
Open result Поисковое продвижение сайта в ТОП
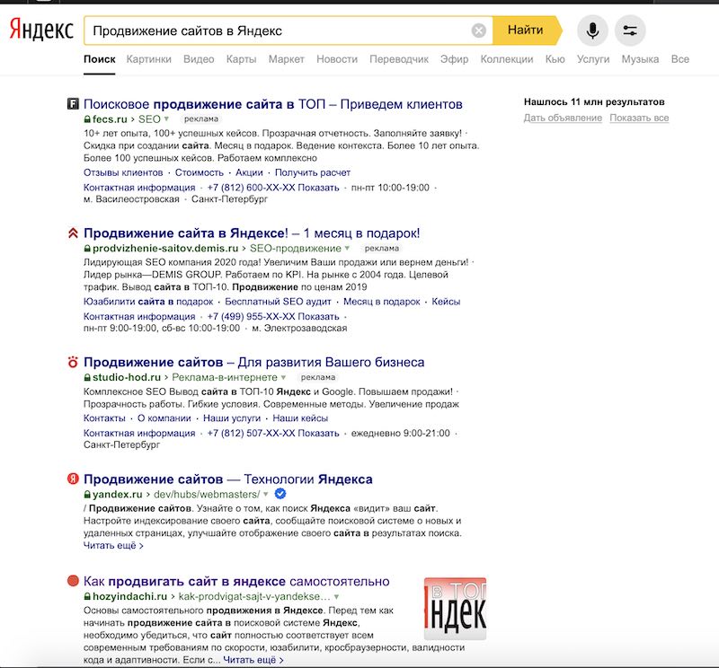pos(273,104)
